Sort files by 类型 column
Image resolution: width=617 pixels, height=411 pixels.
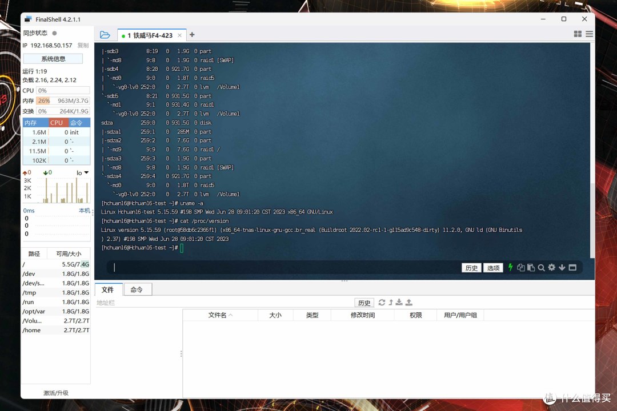click(312, 315)
